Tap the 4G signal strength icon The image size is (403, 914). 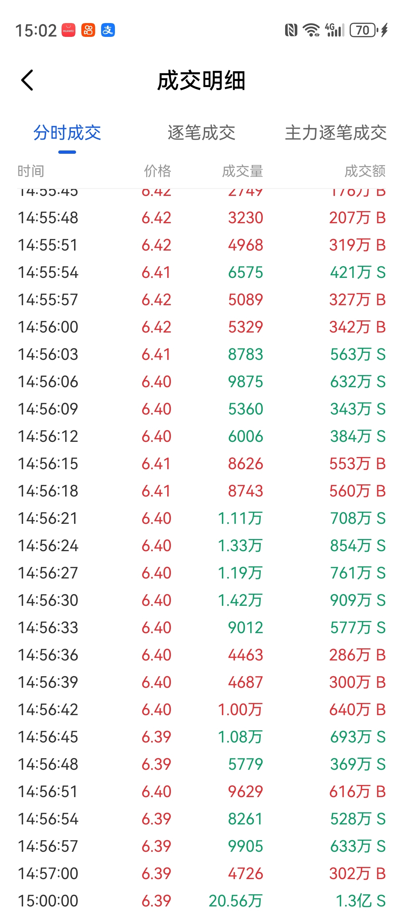[335, 30]
